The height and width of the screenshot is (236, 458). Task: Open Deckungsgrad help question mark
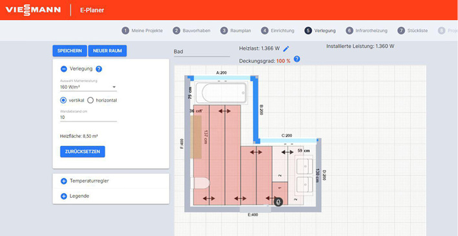coord(297,59)
